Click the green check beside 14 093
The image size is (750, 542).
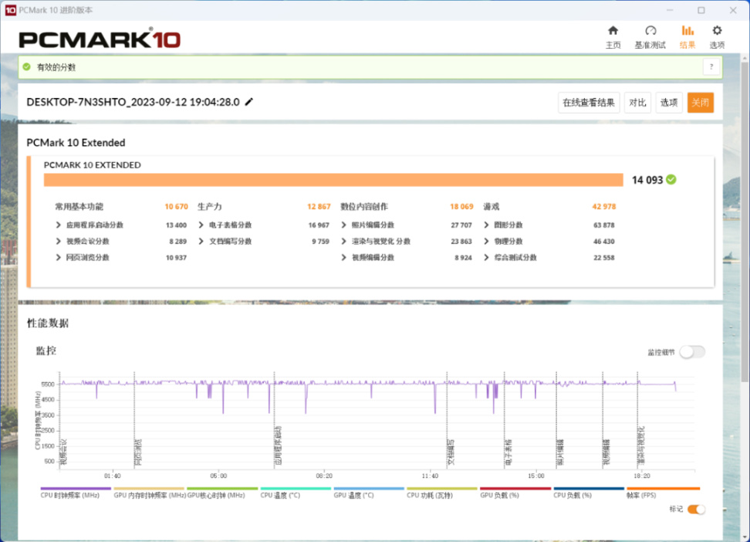click(671, 180)
